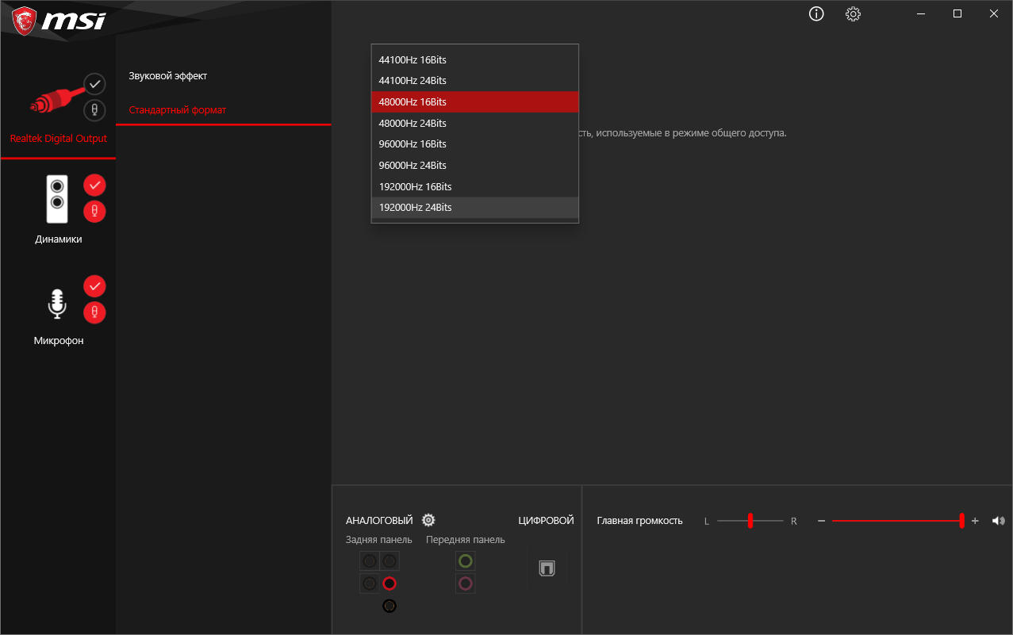Decrease volume with the minus button
Viewport: 1013px width, 635px height.
(x=822, y=521)
